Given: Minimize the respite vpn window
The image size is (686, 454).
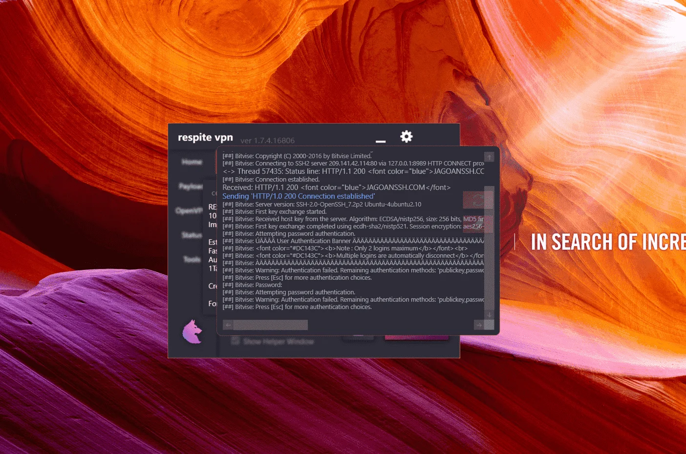Looking at the screenshot, I should 381,142.
